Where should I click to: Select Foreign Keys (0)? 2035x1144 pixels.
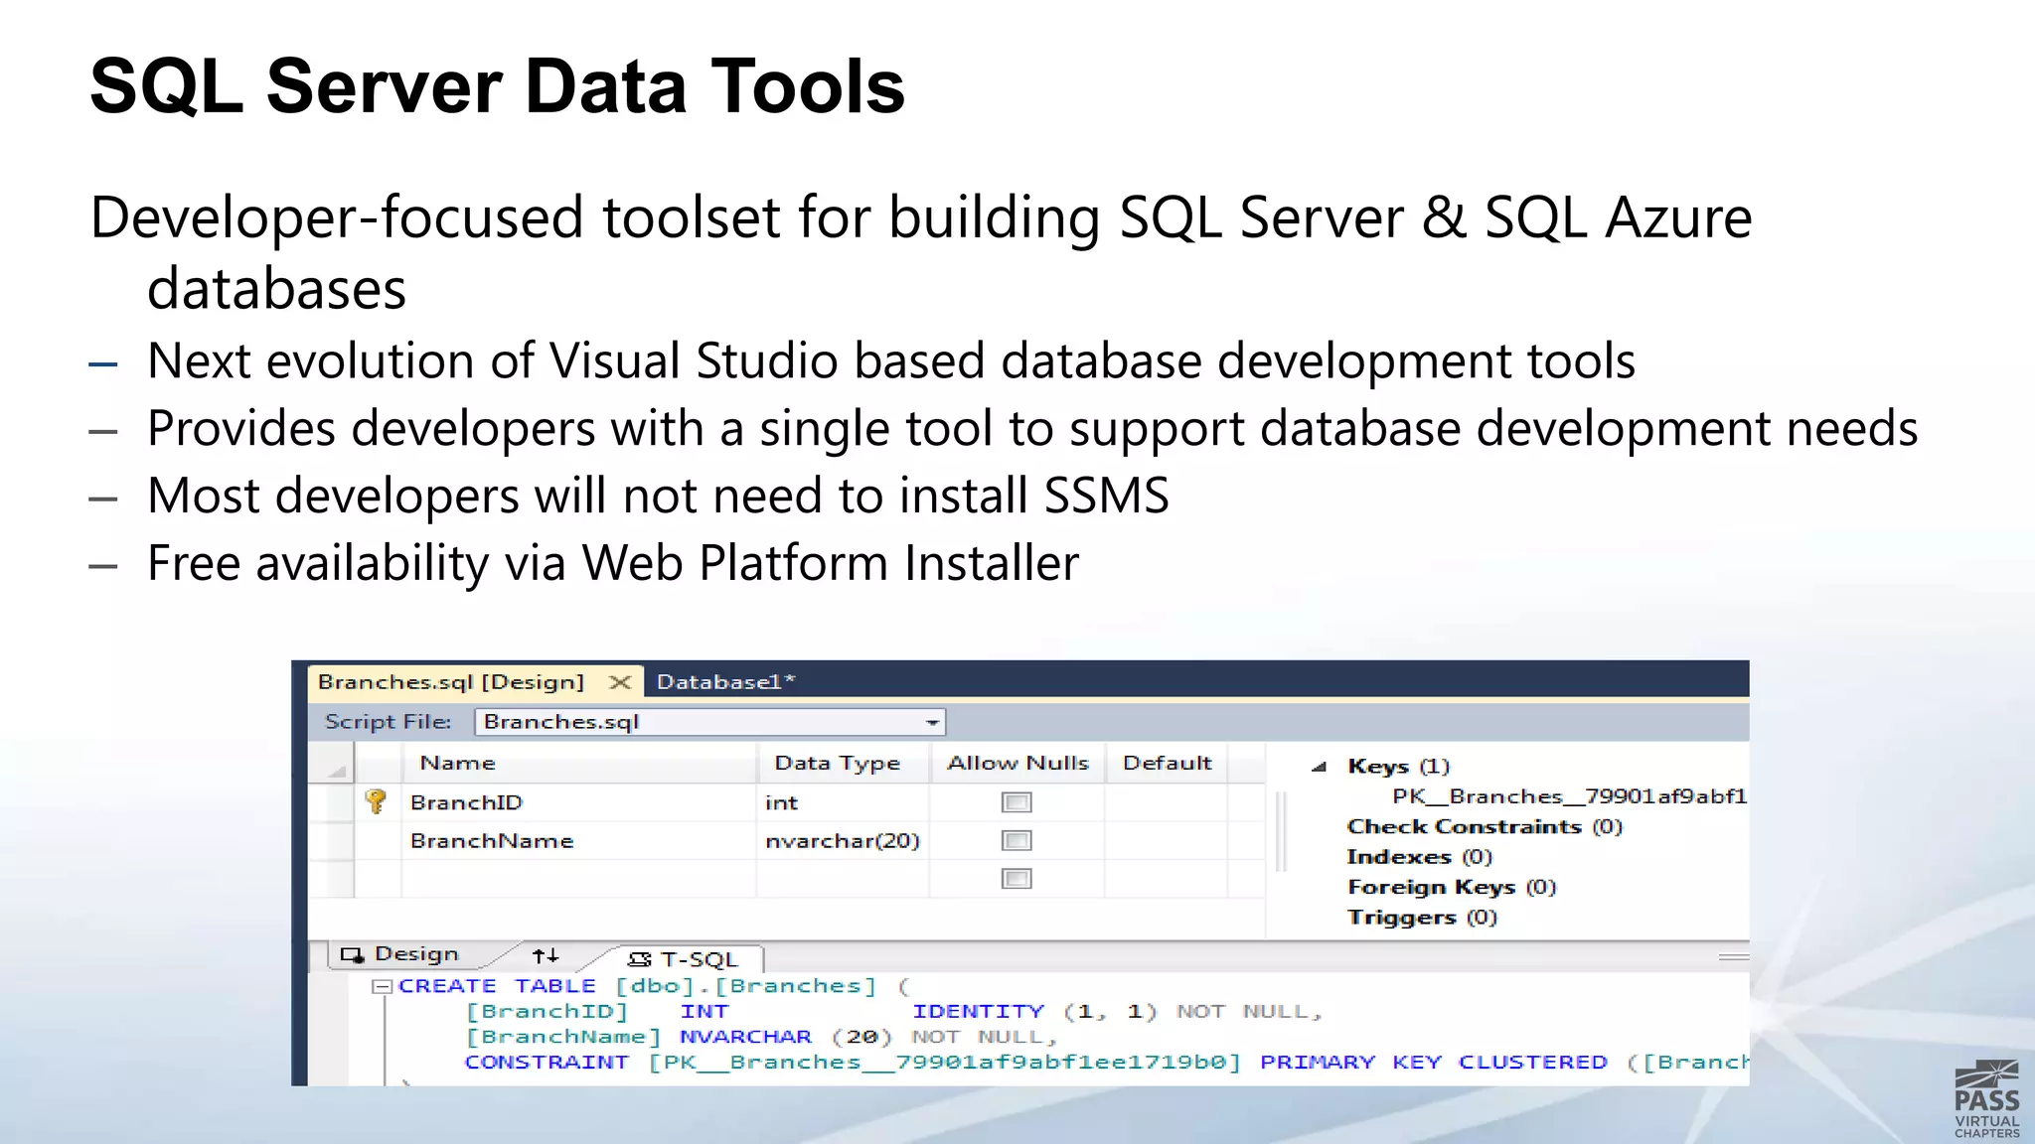point(1451,887)
